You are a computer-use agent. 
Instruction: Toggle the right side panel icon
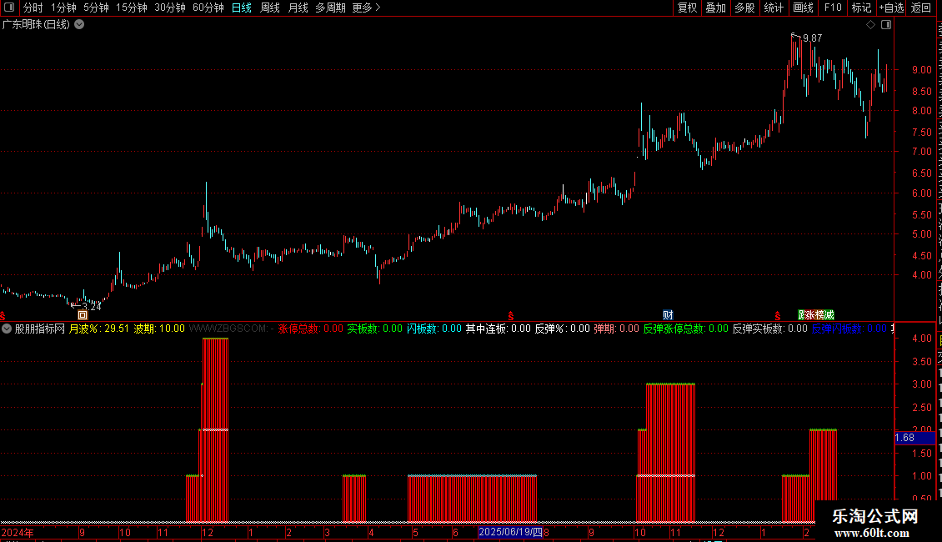[886, 25]
